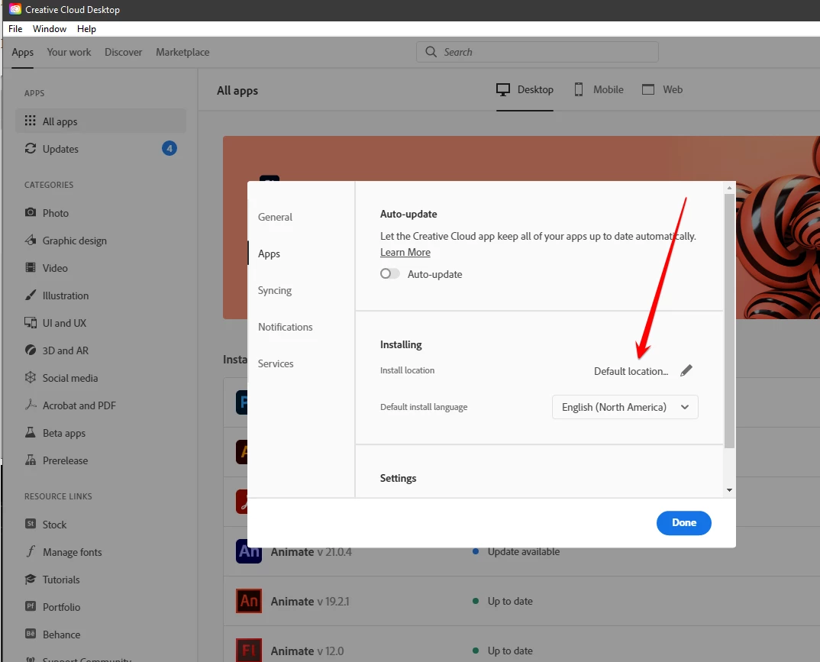Screen dimensions: 820x662
Task: Switch to the Mobile apps tab
Action: pos(599,89)
